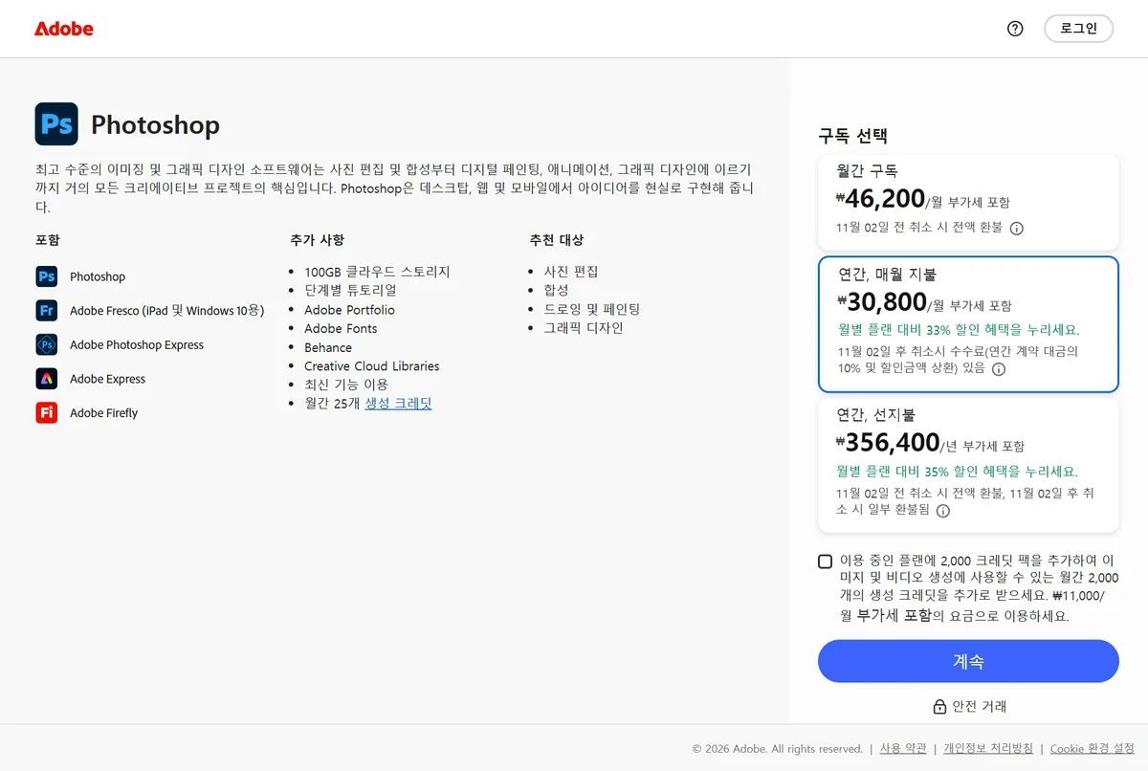Open the 개인정보 처리방침 footer link
Viewport: 1148px width, 771px height.
point(988,749)
